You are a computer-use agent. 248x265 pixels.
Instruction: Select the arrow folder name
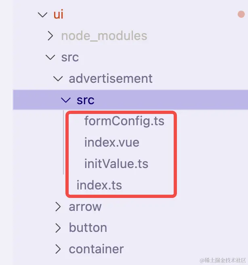(85, 207)
